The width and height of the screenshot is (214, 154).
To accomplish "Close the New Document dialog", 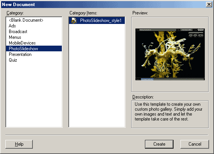I will pyautogui.click(x=209, y=5).
